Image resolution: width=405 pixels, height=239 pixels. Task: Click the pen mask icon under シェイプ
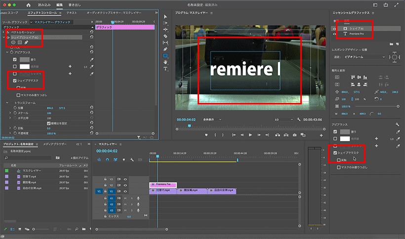tap(26, 43)
